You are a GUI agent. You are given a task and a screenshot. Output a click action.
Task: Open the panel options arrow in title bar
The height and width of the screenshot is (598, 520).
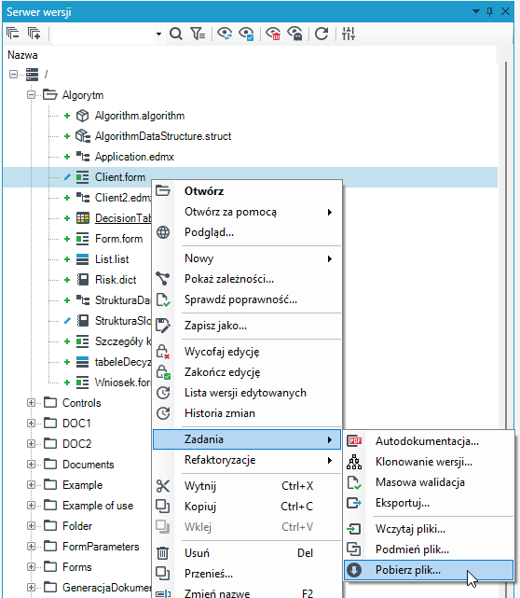[x=476, y=11]
